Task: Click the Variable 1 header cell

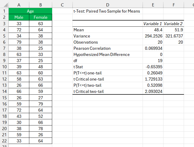Action: tap(153, 24)
